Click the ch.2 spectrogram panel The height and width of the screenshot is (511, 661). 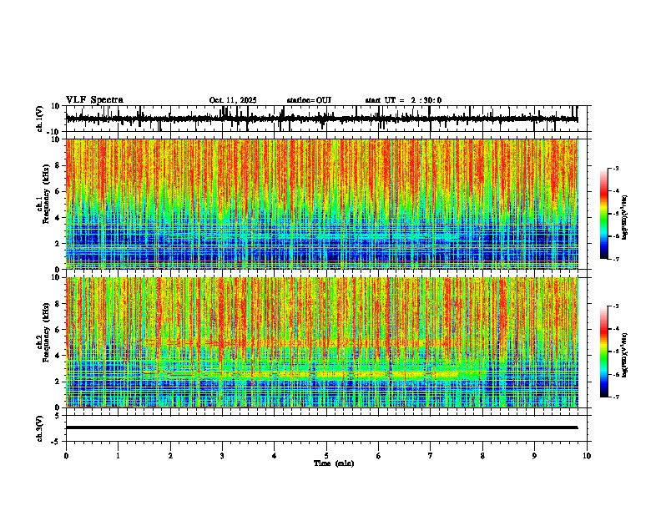[322, 342]
